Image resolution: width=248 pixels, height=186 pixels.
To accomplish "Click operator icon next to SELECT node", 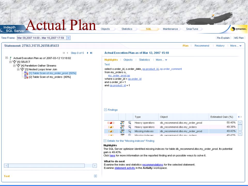I will tap(14, 62).
